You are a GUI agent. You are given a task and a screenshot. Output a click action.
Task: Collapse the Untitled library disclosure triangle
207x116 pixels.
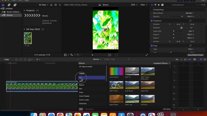click(1, 9)
